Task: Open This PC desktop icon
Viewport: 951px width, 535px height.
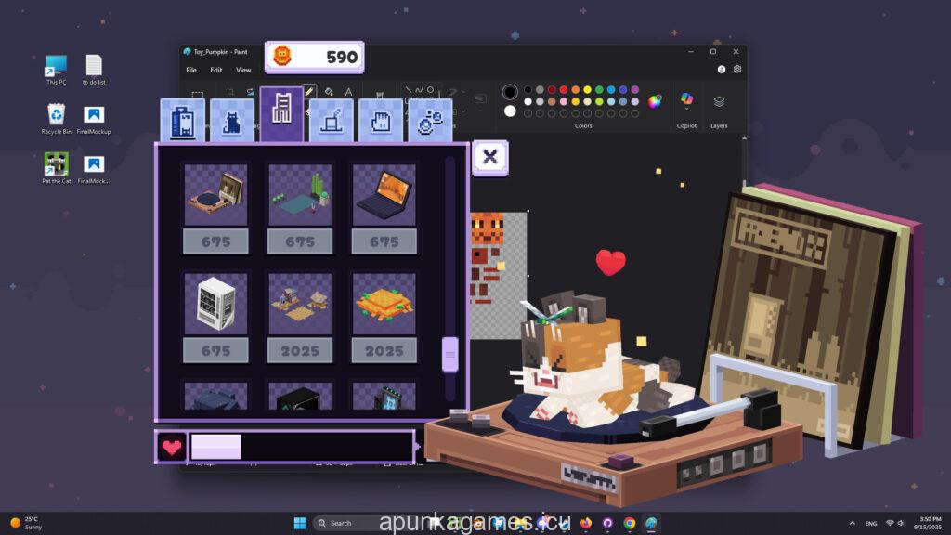Action: (x=56, y=70)
